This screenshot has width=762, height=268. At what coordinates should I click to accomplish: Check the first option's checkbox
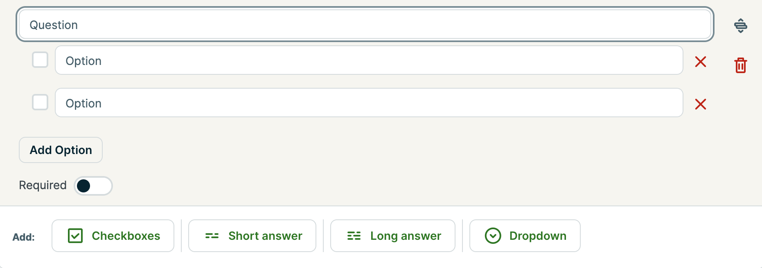click(x=40, y=60)
